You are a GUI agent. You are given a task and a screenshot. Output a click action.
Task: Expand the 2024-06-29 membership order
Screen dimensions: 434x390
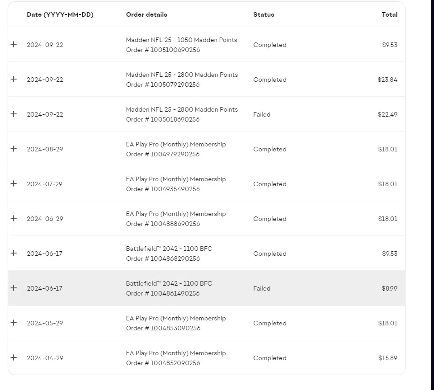(x=14, y=218)
